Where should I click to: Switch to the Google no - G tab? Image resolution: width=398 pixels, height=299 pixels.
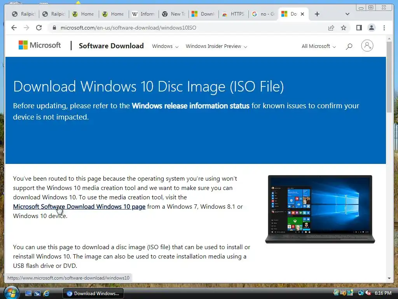point(264,14)
